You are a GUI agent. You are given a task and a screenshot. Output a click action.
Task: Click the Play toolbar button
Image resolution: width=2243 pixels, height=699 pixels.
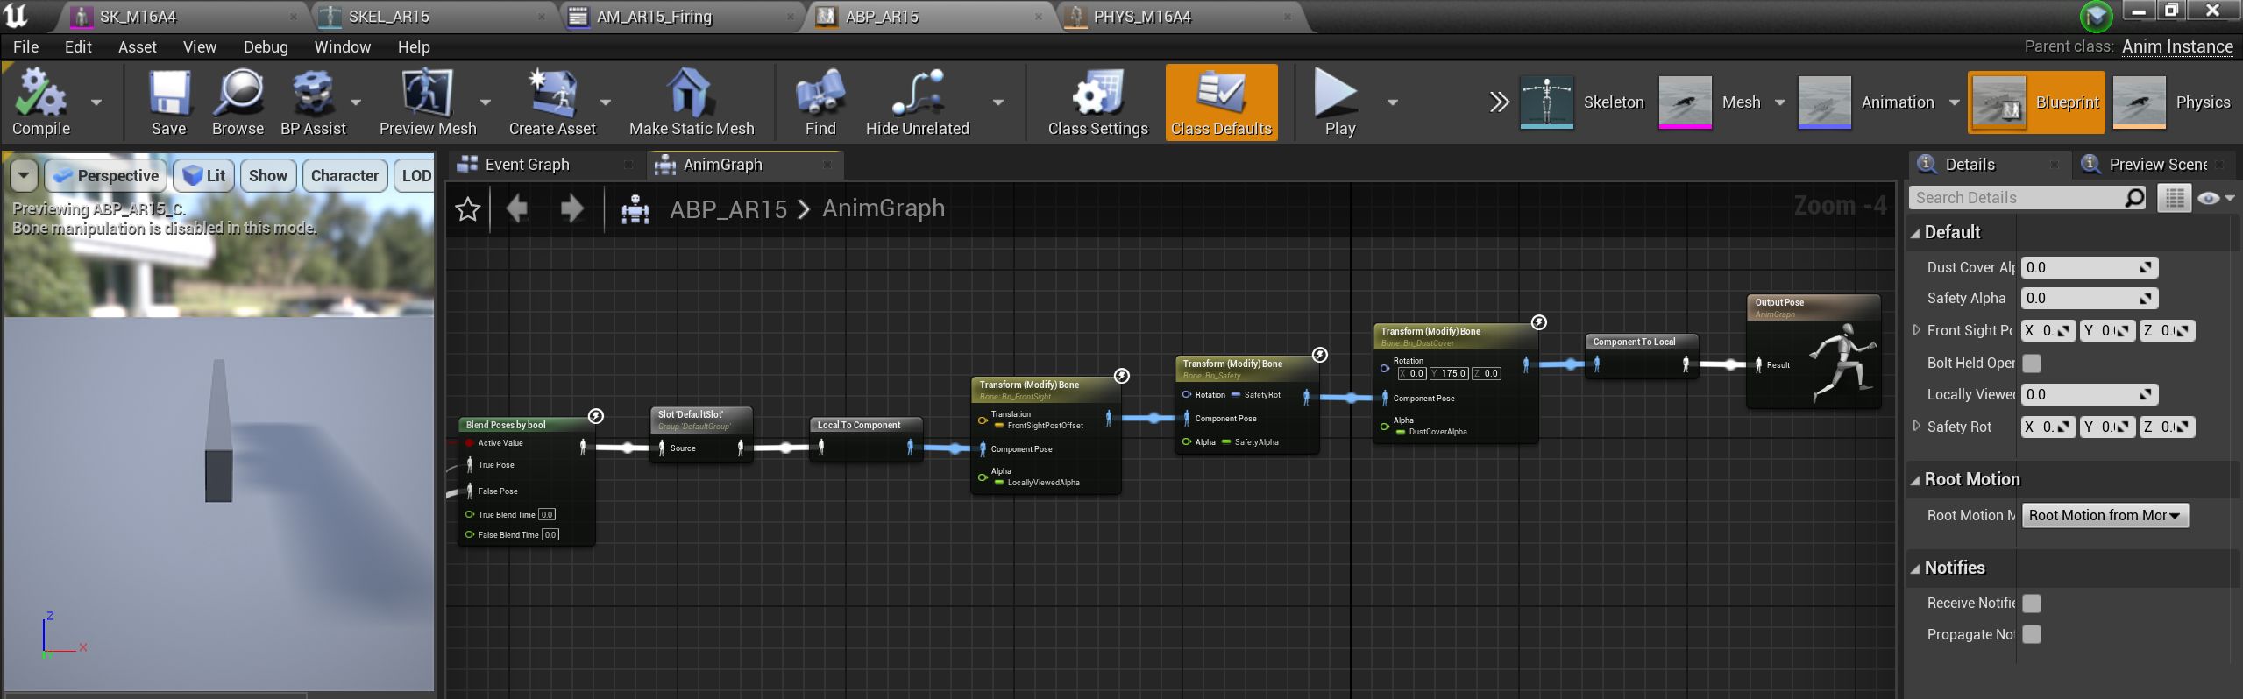pos(1339,102)
